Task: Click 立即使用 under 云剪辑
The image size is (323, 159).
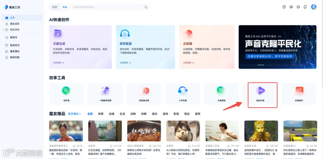Action: click(188, 63)
